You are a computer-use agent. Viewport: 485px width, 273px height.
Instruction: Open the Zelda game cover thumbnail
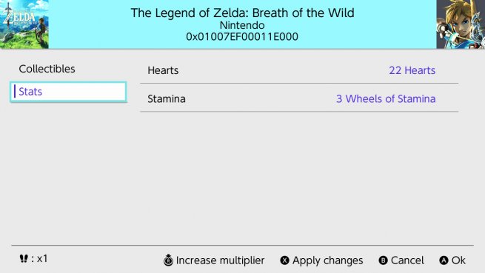pos(24,24)
